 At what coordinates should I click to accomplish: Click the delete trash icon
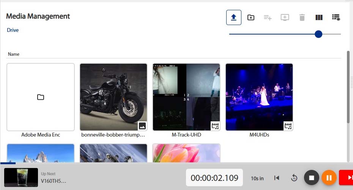[302, 17]
